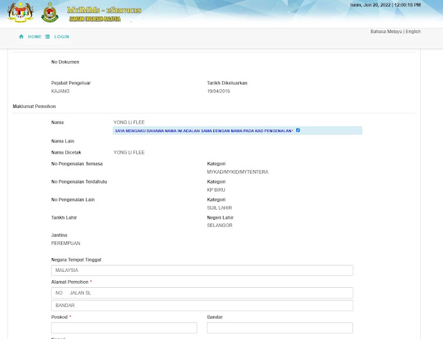Click the Malaysia coat of arms logo
The width and height of the screenshot is (443, 339).
click(x=20, y=12)
